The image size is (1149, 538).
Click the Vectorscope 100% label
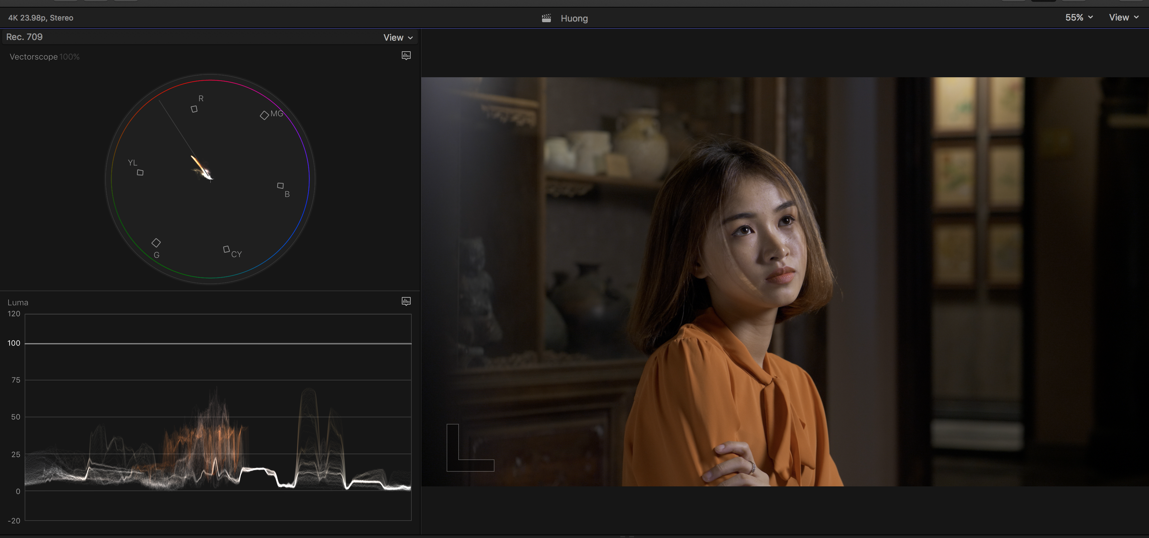[44, 57]
